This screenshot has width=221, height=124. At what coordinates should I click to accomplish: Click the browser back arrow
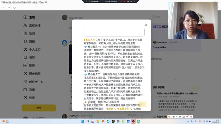[3, 8]
